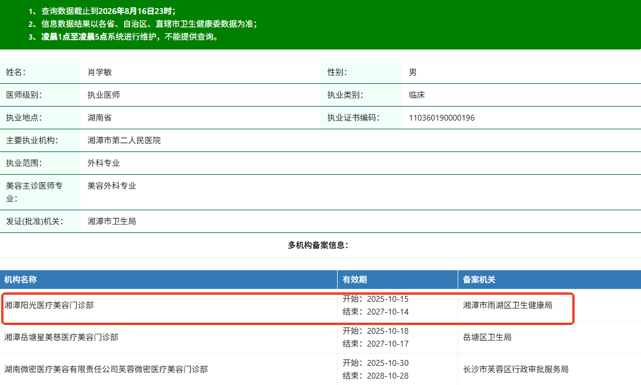Select start date 2025-10-30
This screenshot has height=385, width=641.
(388, 363)
